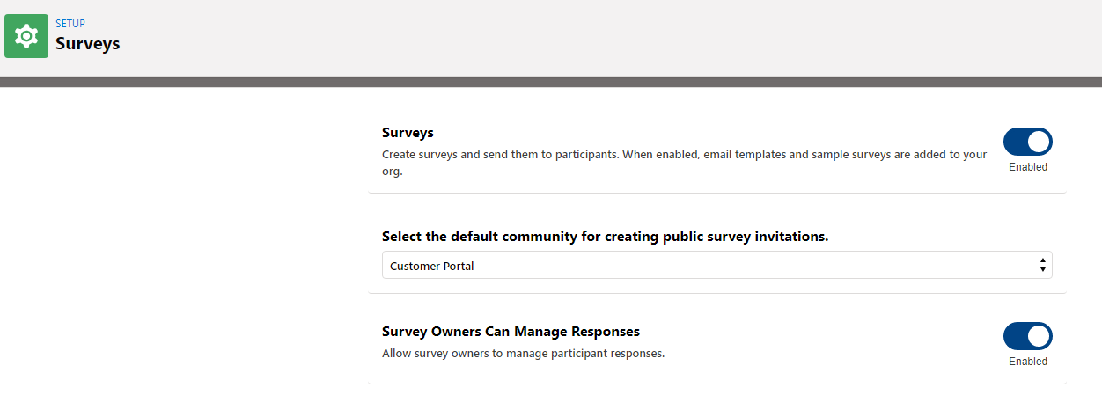Click the green Setup gear icon
This screenshot has height=410, width=1102.
pyautogui.click(x=26, y=36)
